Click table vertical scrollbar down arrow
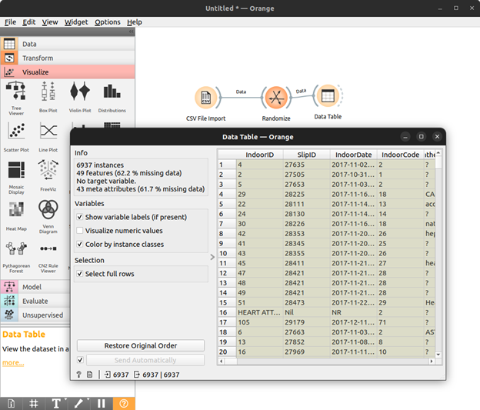The width and height of the screenshot is (480, 410). (438, 355)
